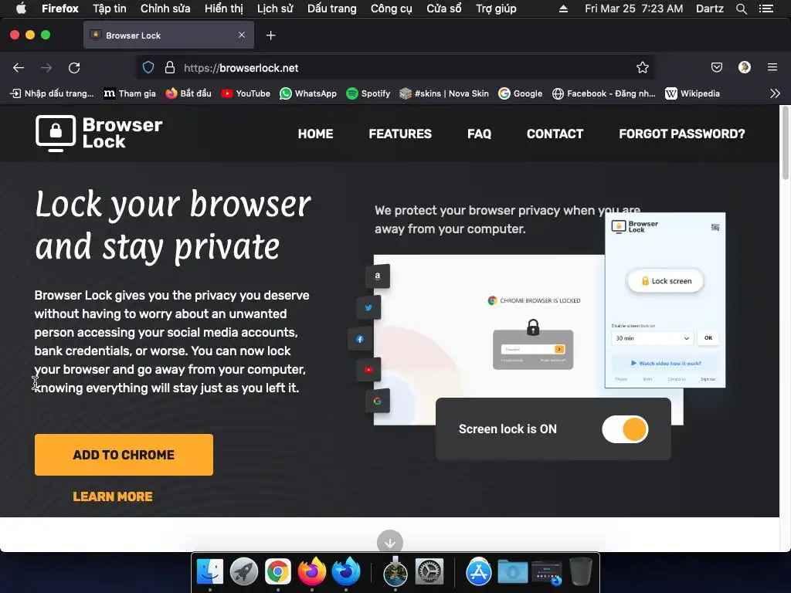Image resolution: width=791 pixels, height=593 pixels.
Task: Toggle the Screen lock is ON switch
Action: (x=625, y=429)
